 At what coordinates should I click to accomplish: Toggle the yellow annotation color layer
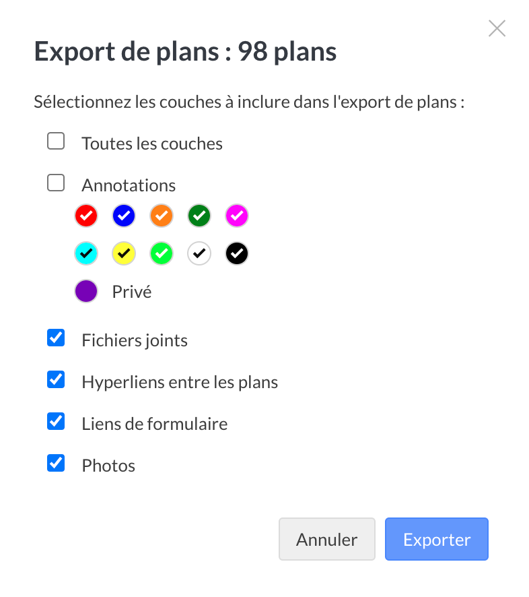[124, 254]
